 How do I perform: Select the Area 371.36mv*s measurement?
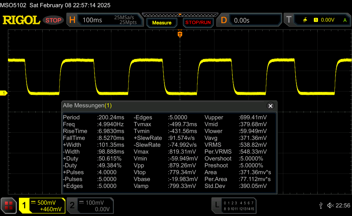[238, 172]
